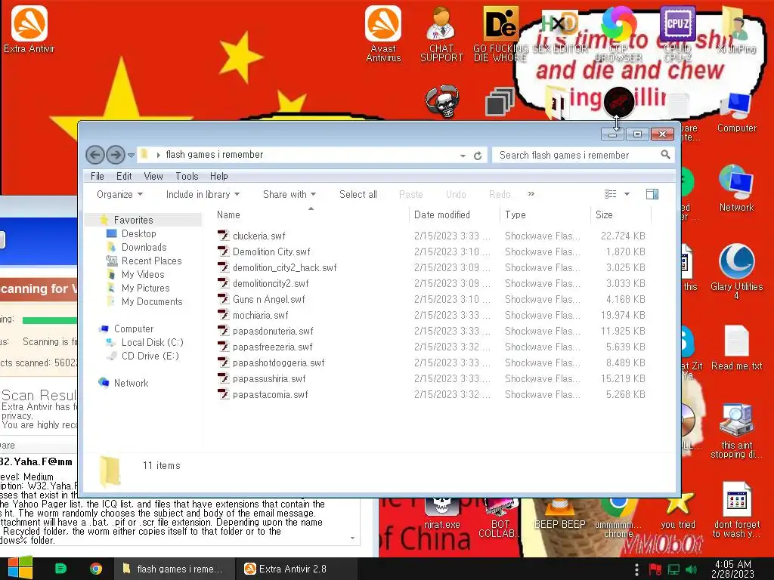Open Extra Antivir desktop icon
The height and width of the screenshot is (580, 774).
[29, 29]
